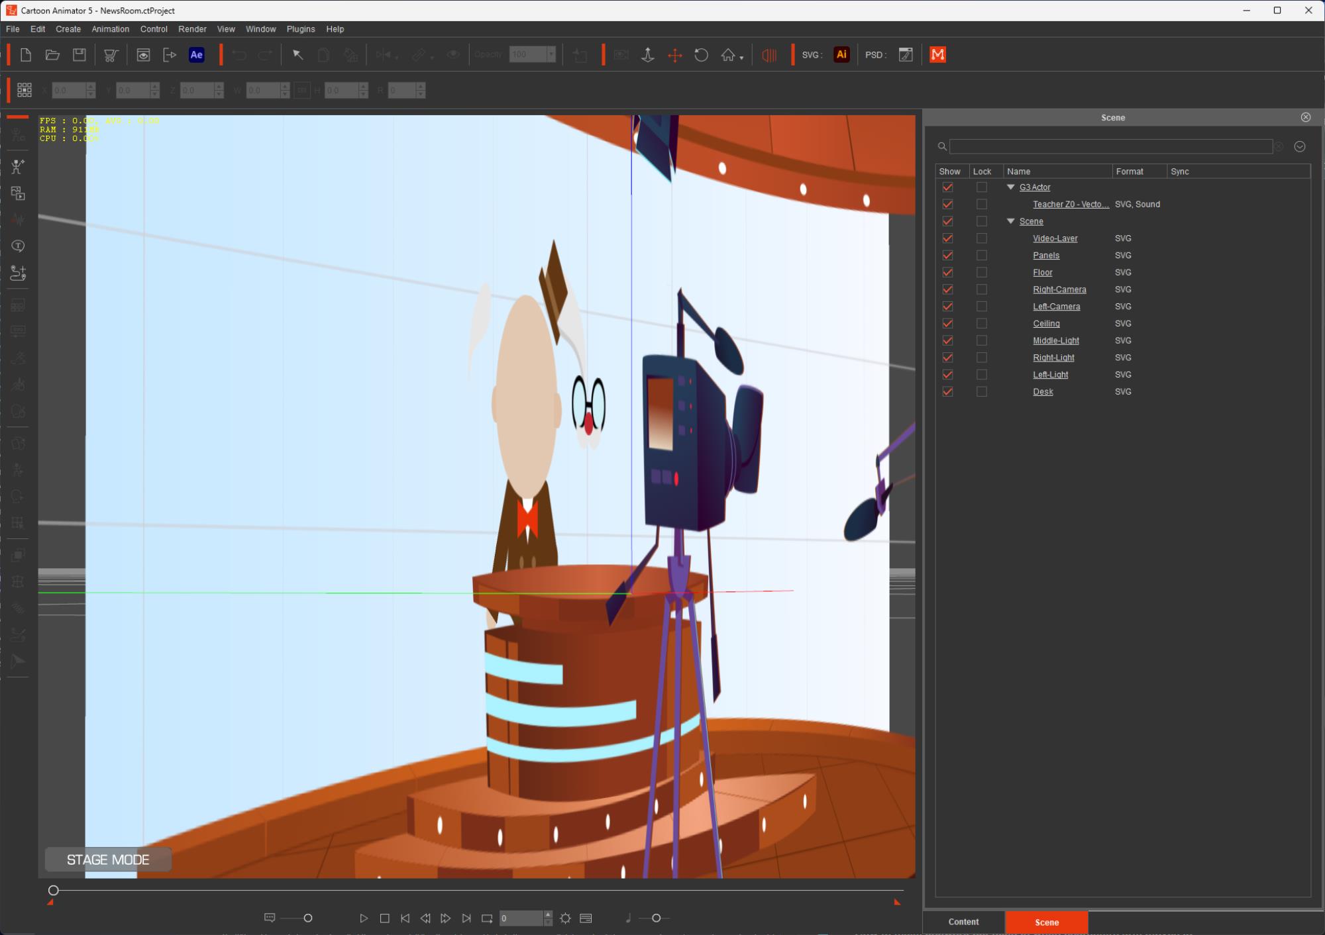
Task: Launch Illustrator via the Ai icon
Action: (x=841, y=55)
